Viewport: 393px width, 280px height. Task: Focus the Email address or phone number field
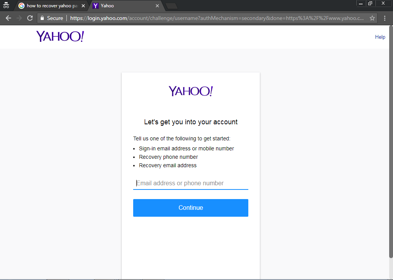pos(190,183)
